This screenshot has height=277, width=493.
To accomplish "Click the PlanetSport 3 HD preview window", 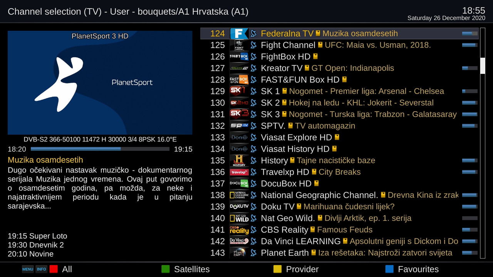I will coord(100,83).
